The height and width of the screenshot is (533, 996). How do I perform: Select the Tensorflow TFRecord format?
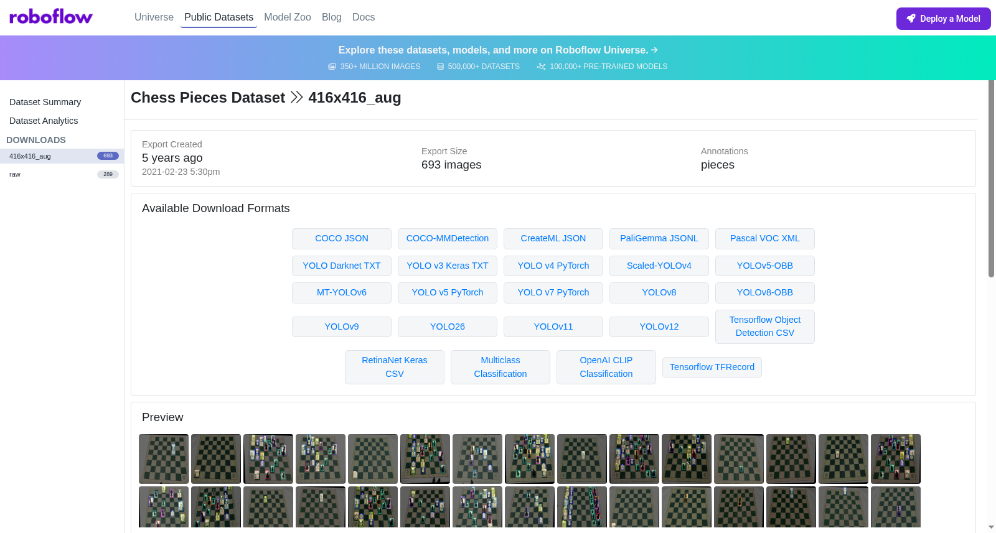point(712,367)
